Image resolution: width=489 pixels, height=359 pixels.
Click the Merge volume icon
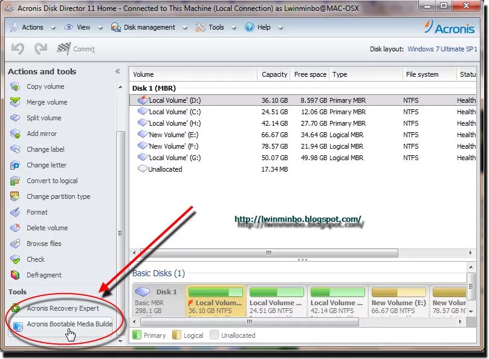[x=15, y=102]
